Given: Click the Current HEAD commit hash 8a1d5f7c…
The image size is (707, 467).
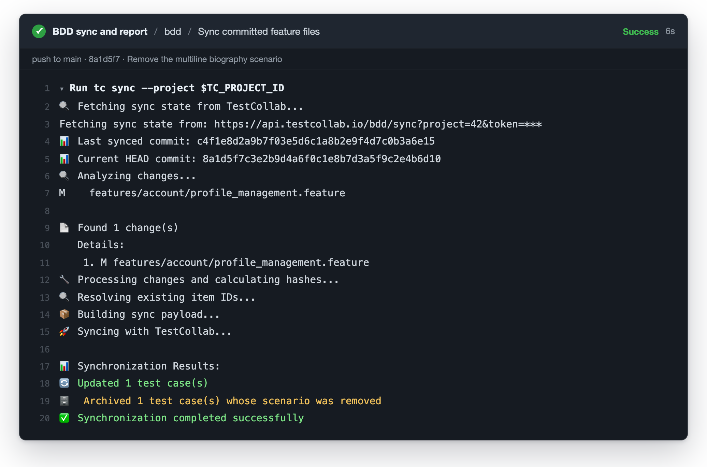Looking at the screenshot, I should [x=322, y=159].
